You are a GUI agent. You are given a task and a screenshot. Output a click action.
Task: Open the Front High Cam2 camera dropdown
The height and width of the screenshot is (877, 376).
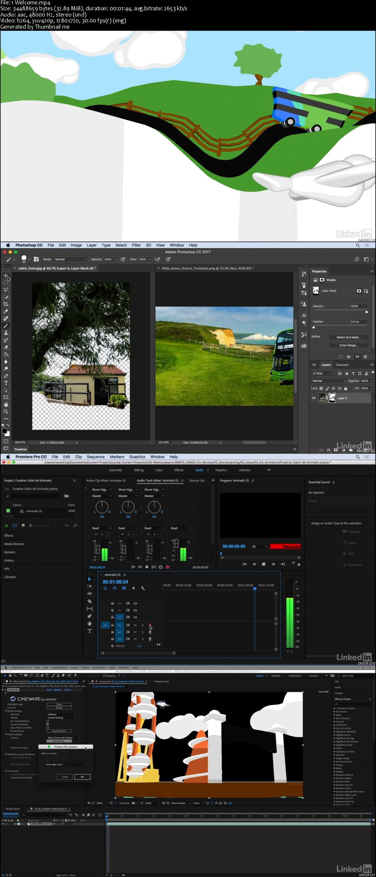[66, 765]
